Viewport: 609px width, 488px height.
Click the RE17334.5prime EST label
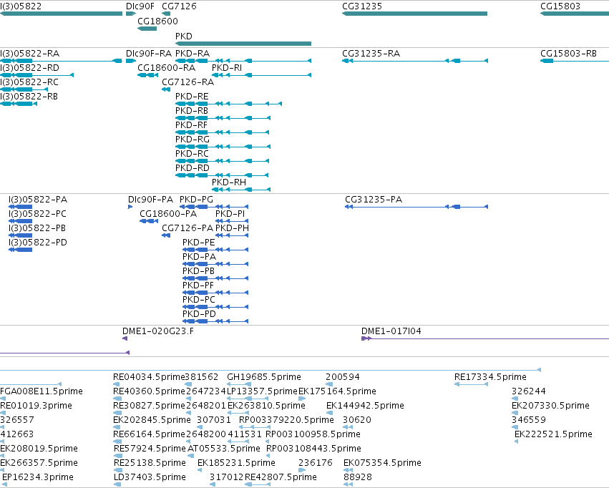click(x=490, y=377)
